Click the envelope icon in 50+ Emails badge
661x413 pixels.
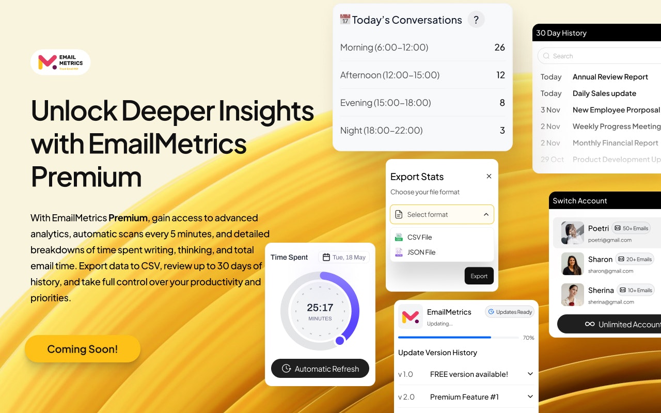(618, 228)
